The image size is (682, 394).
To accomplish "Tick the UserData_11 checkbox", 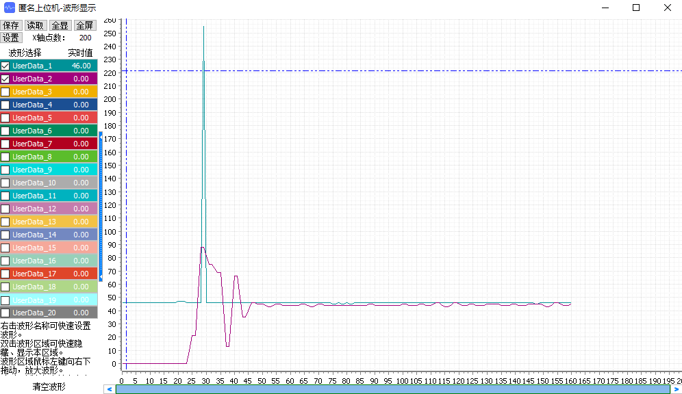I will (5, 196).
